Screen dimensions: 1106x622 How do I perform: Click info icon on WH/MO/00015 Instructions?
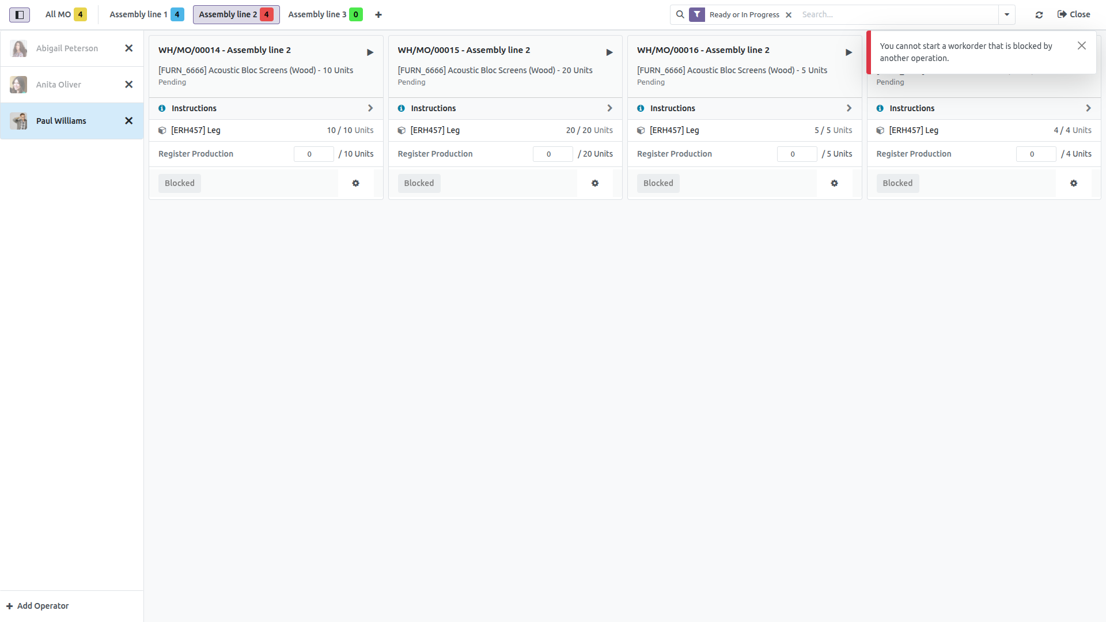tap(402, 108)
